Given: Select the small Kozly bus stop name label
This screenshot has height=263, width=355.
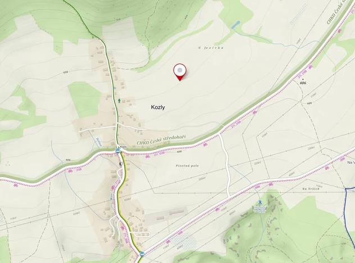Looking at the screenshot, I should (x=123, y=147).
